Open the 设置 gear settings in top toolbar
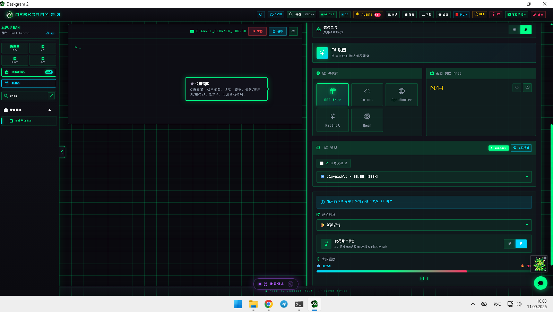This screenshot has height=312, width=553. click(x=443, y=15)
